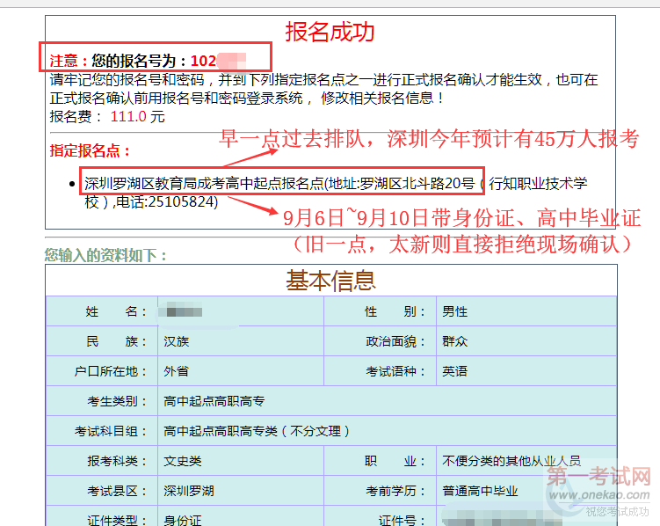
Task: Click the '户口所在地：' label cell
Action: point(102,371)
